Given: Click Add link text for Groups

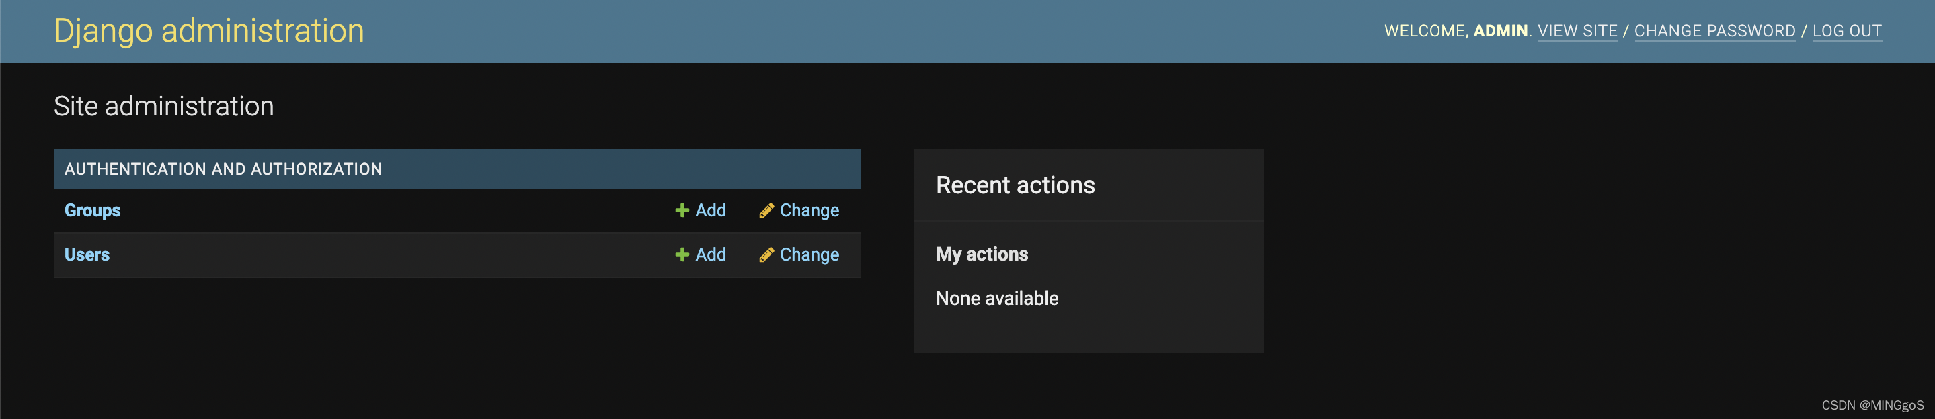Looking at the screenshot, I should pos(711,211).
